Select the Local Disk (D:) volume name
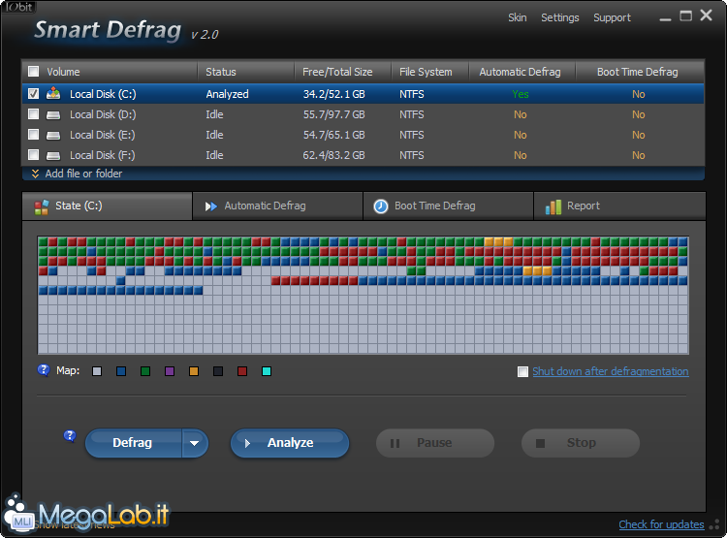Screen dimensions: 727x538 pos(103,114)
